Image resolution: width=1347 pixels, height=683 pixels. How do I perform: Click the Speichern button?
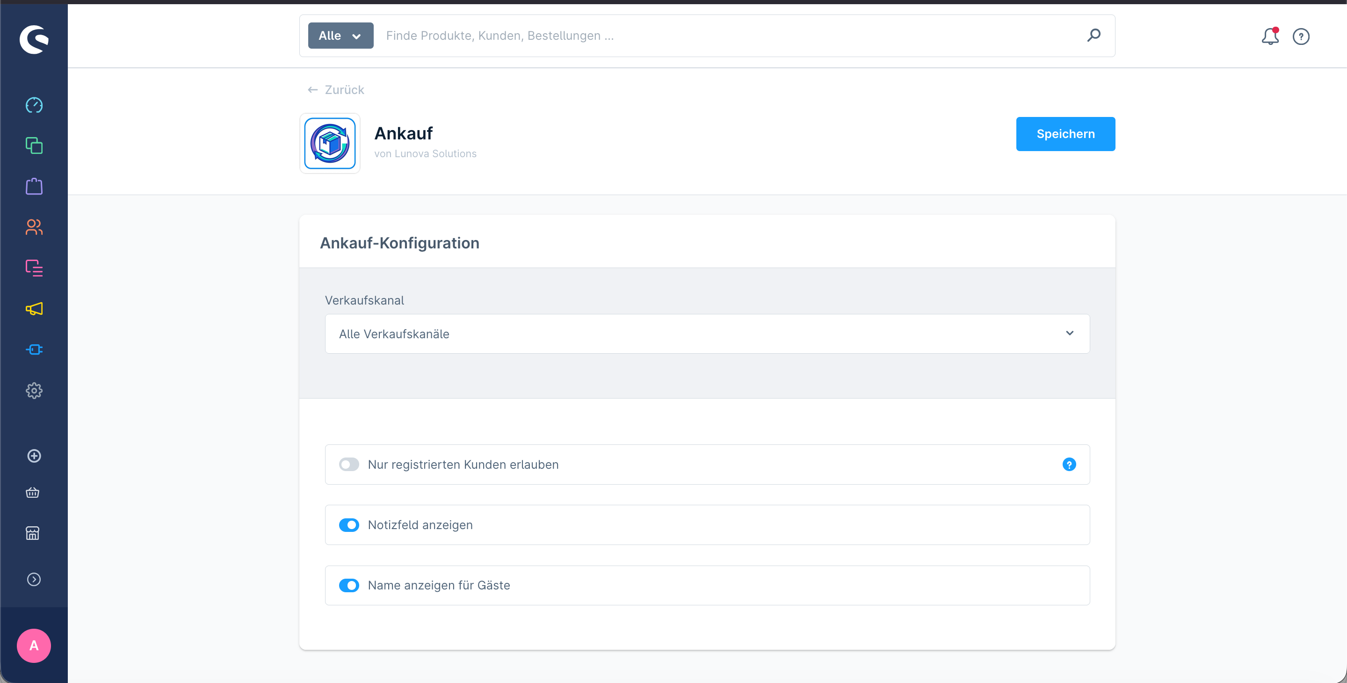tap(1065, 134)
